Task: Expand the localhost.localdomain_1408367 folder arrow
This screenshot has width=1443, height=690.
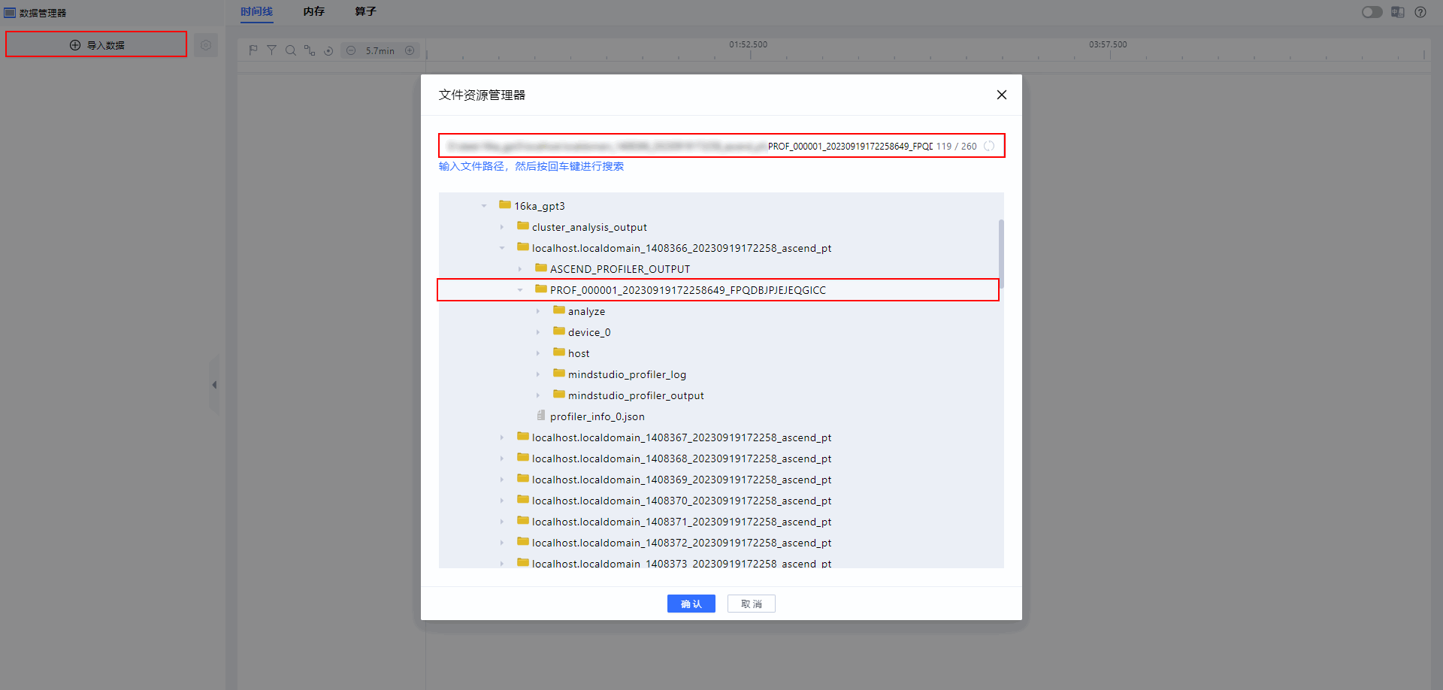Action: (502, 437)
